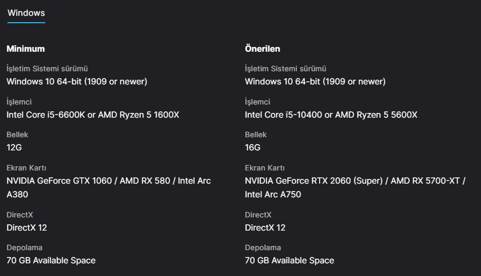
Task: Click the DirectX 12 value under Minimum
Action: [27, 227]
